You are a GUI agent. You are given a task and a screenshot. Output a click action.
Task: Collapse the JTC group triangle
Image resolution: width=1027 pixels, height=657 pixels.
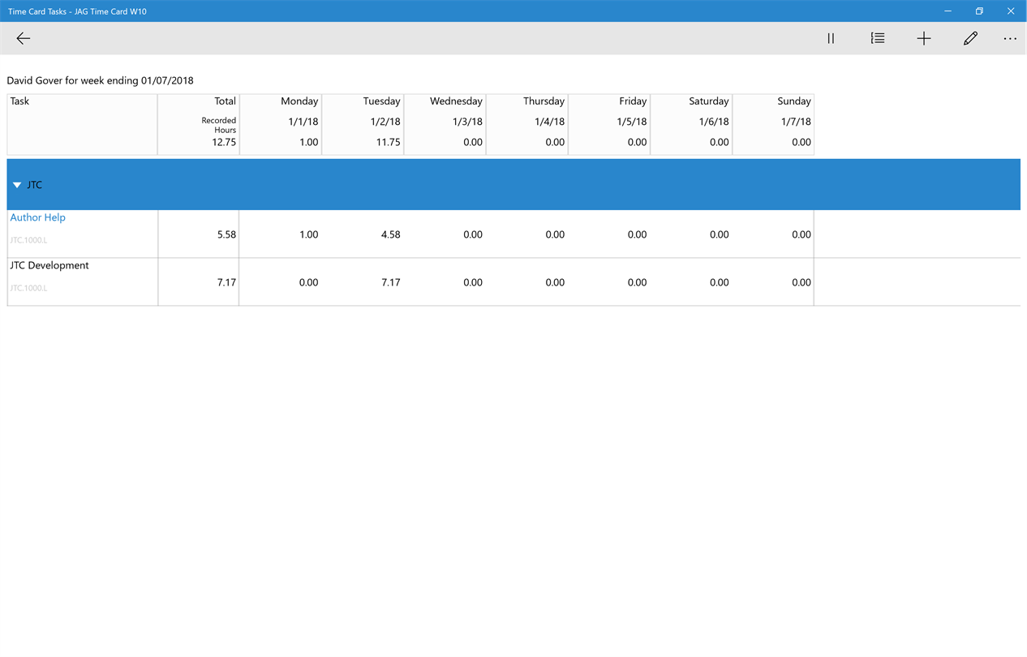click(17, 185)
